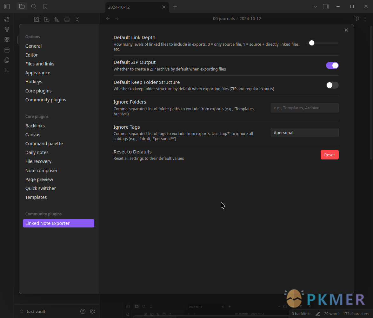Disable Default ZIP Output toggle

[x=332, y=65]
